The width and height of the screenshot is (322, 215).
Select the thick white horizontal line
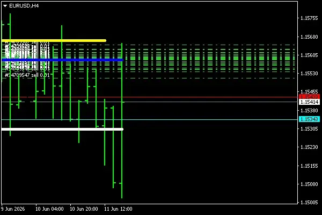tap(62, 129)
